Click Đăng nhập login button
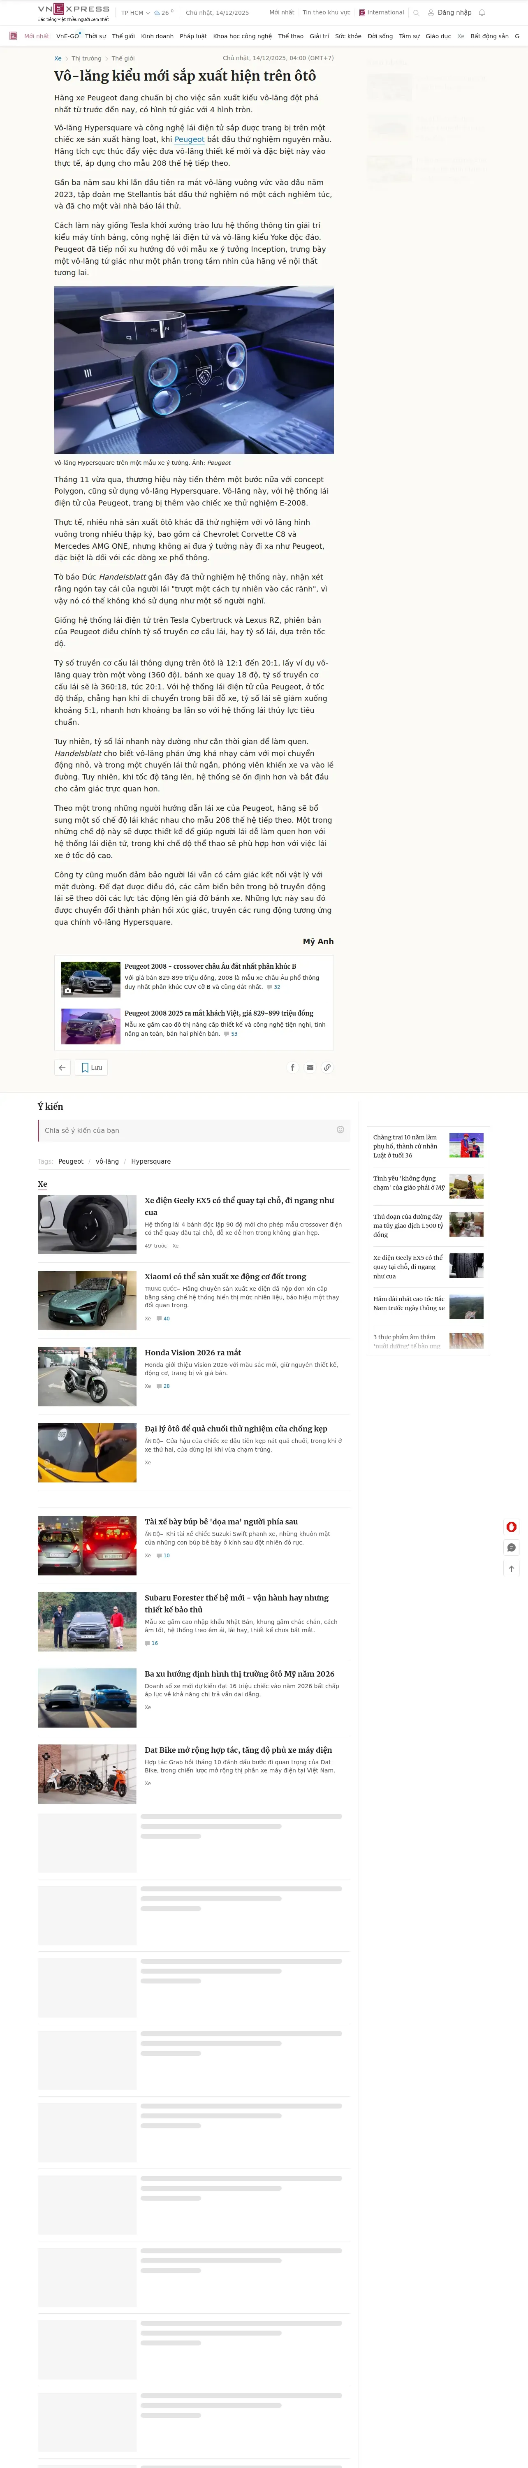Viewport: 528px width, 2468px height. click(x=450, y=12)
